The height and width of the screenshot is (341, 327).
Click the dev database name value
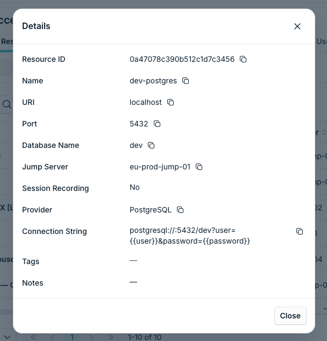coord(136,145)
